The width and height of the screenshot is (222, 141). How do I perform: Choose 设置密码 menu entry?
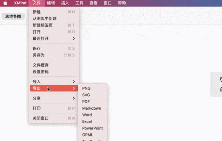[54, 72]
